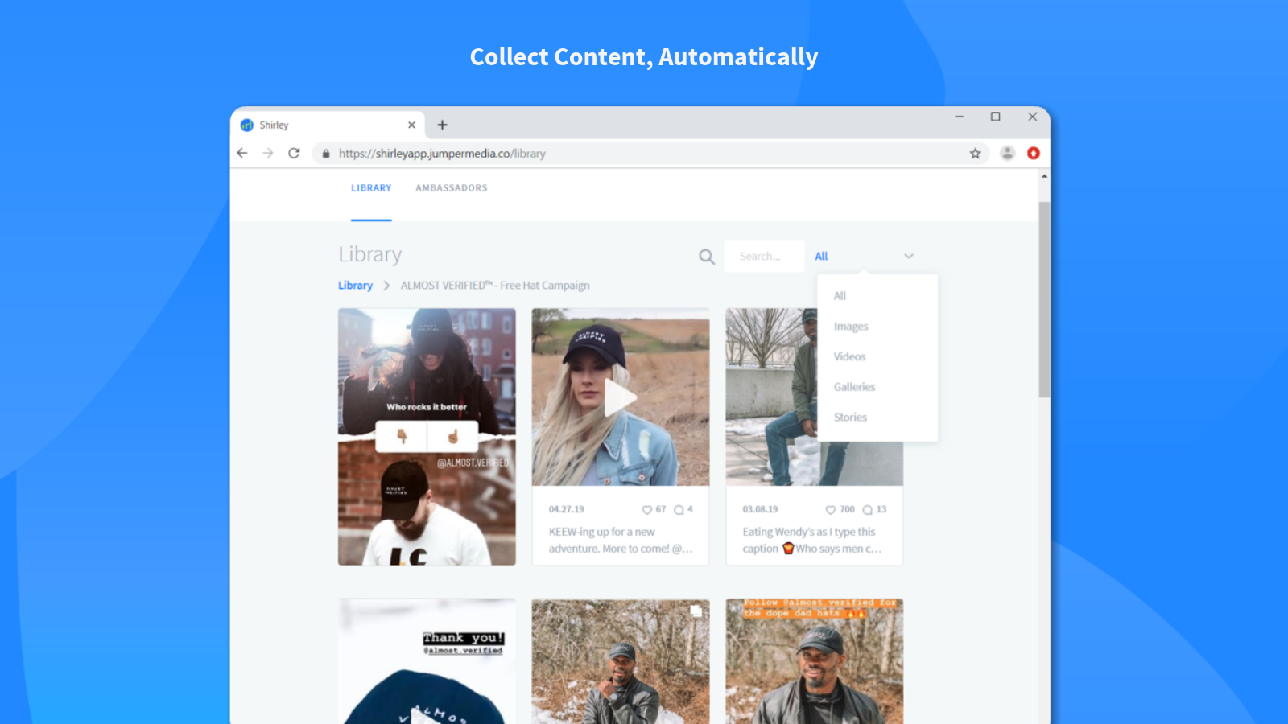Open a new tab with the plus icon

442,125
